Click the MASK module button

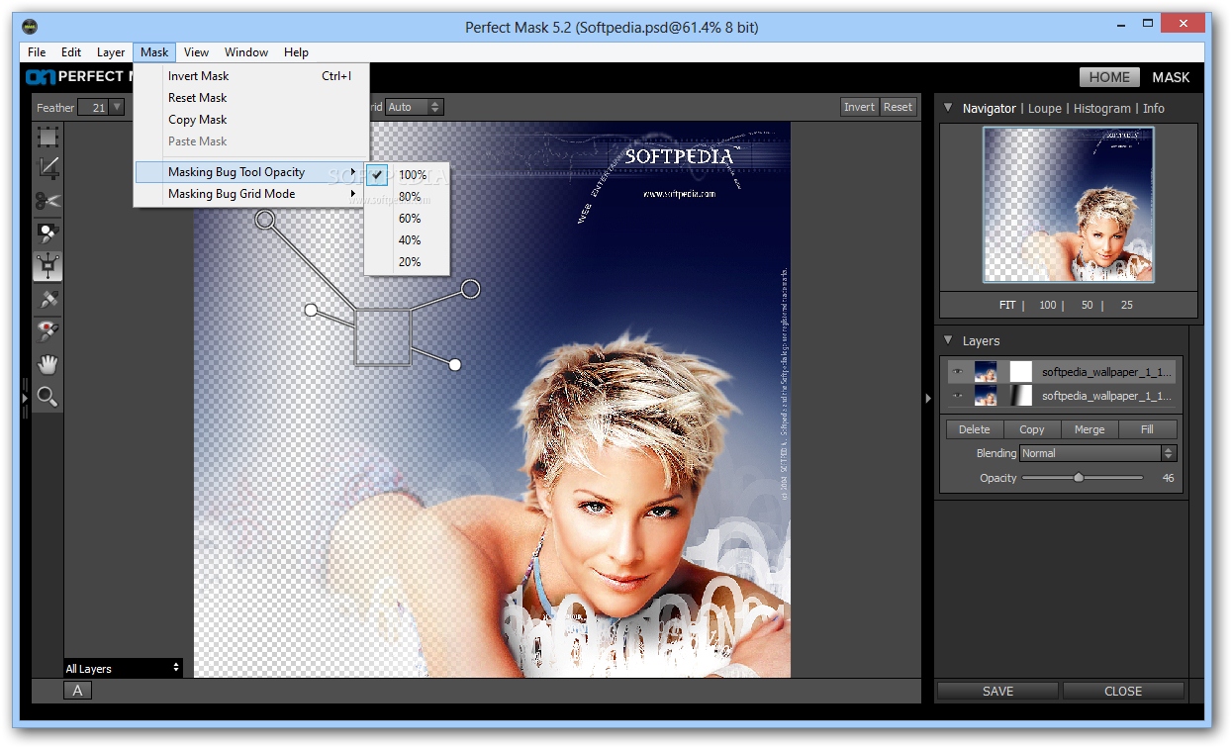pos(1171,77)
